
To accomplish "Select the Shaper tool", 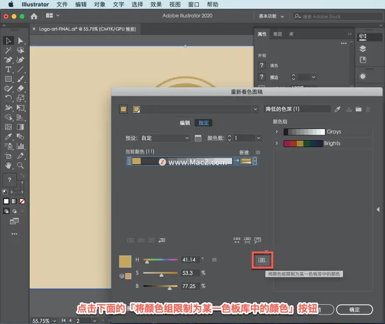I will click(8, 89).
